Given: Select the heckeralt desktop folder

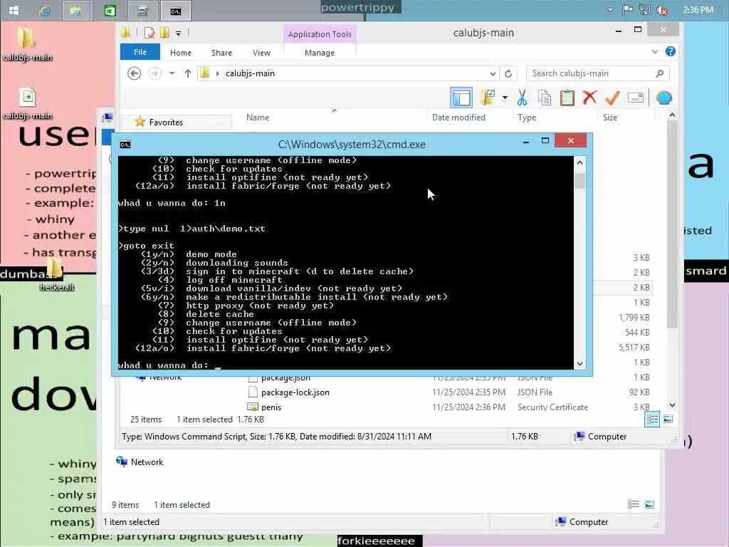Looking at the screenshot, I should [56, 274].
